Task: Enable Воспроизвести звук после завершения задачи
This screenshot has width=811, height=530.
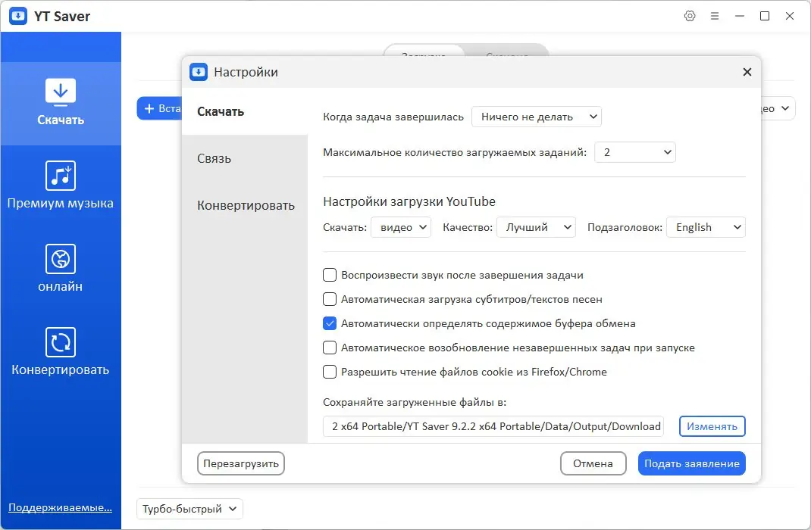Action: click(330, 275)
